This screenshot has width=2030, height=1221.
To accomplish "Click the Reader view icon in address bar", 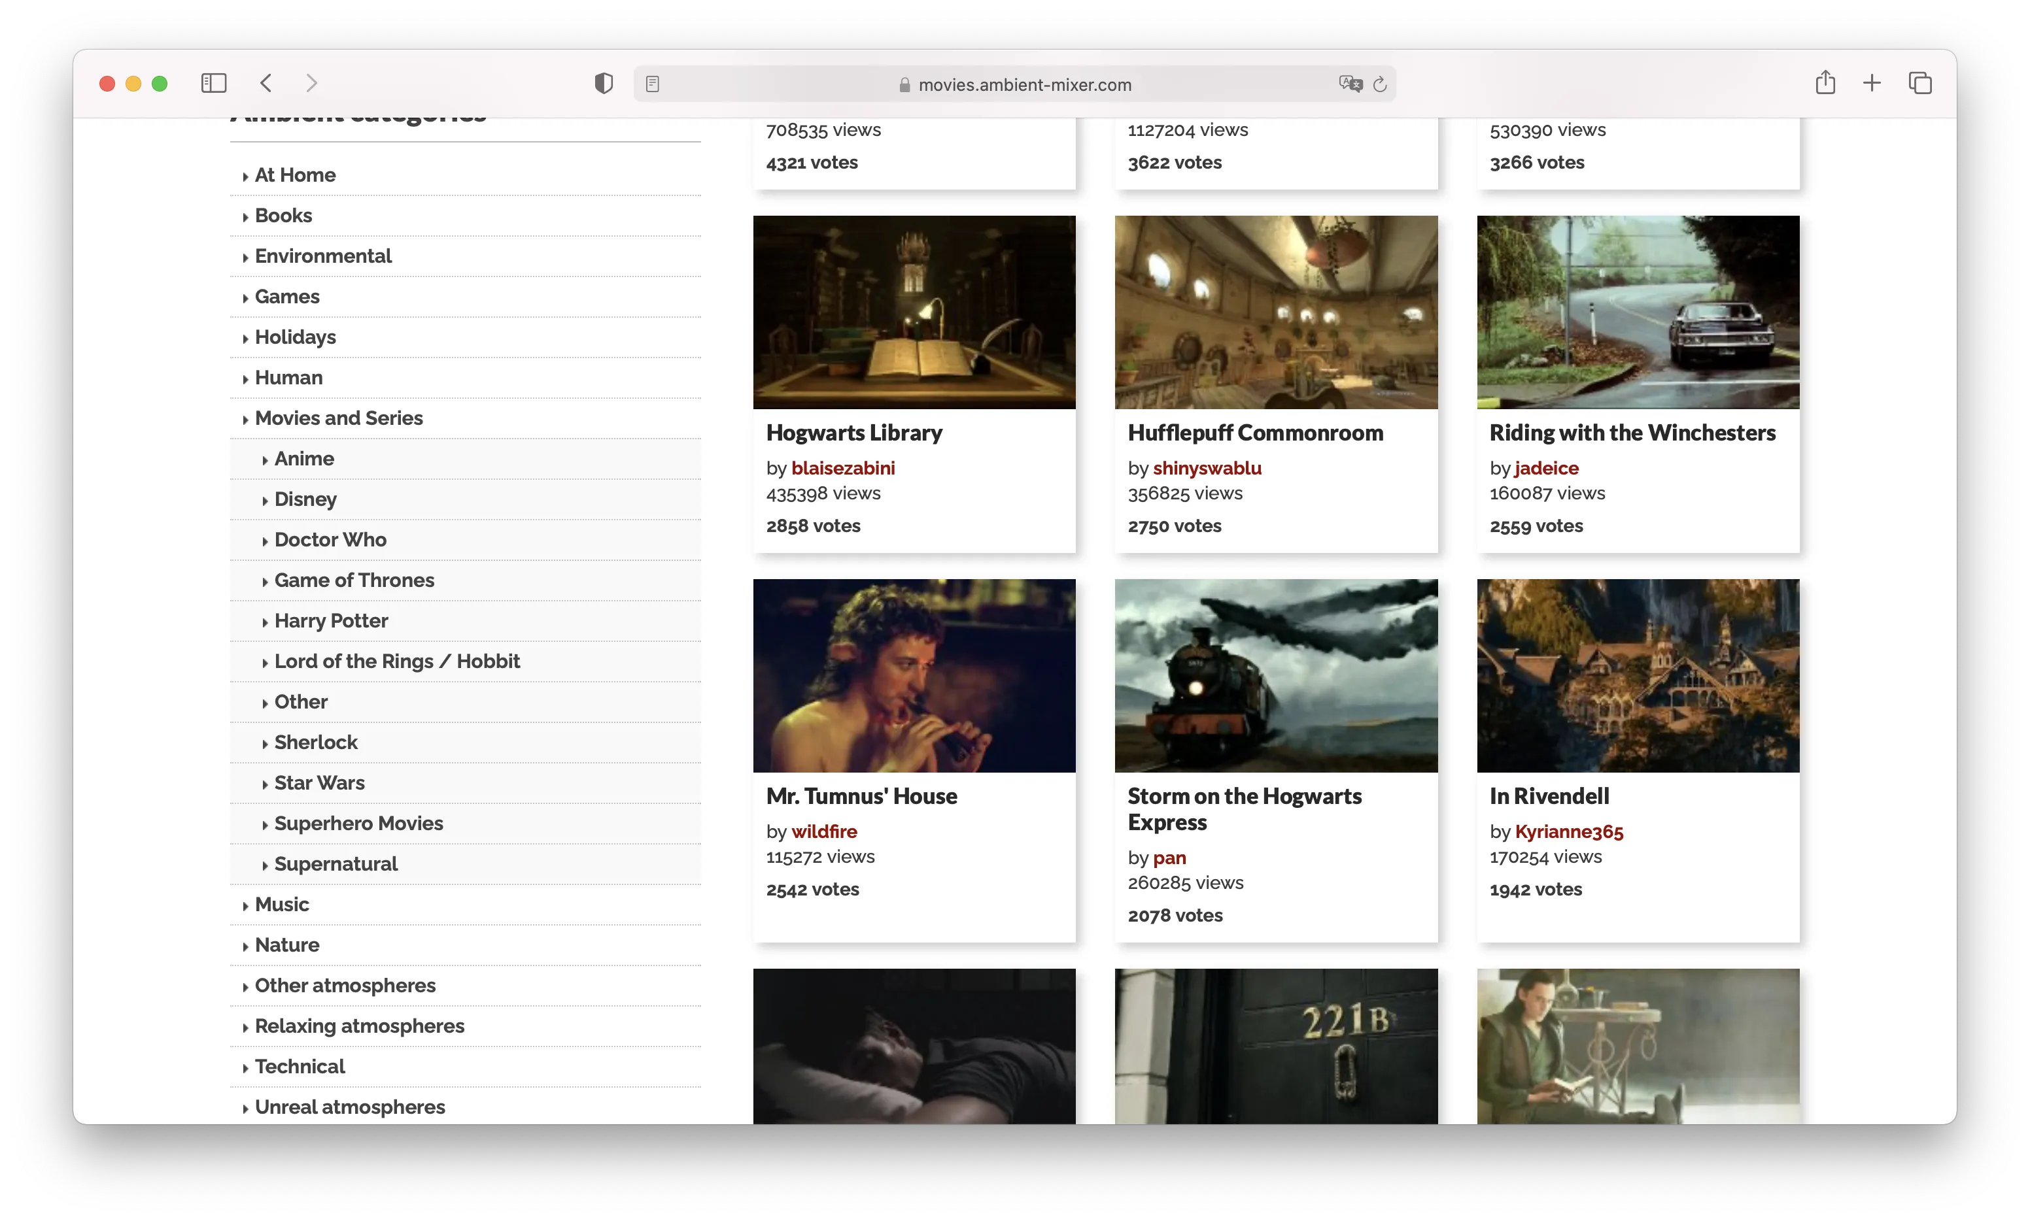I will [652, 84].
